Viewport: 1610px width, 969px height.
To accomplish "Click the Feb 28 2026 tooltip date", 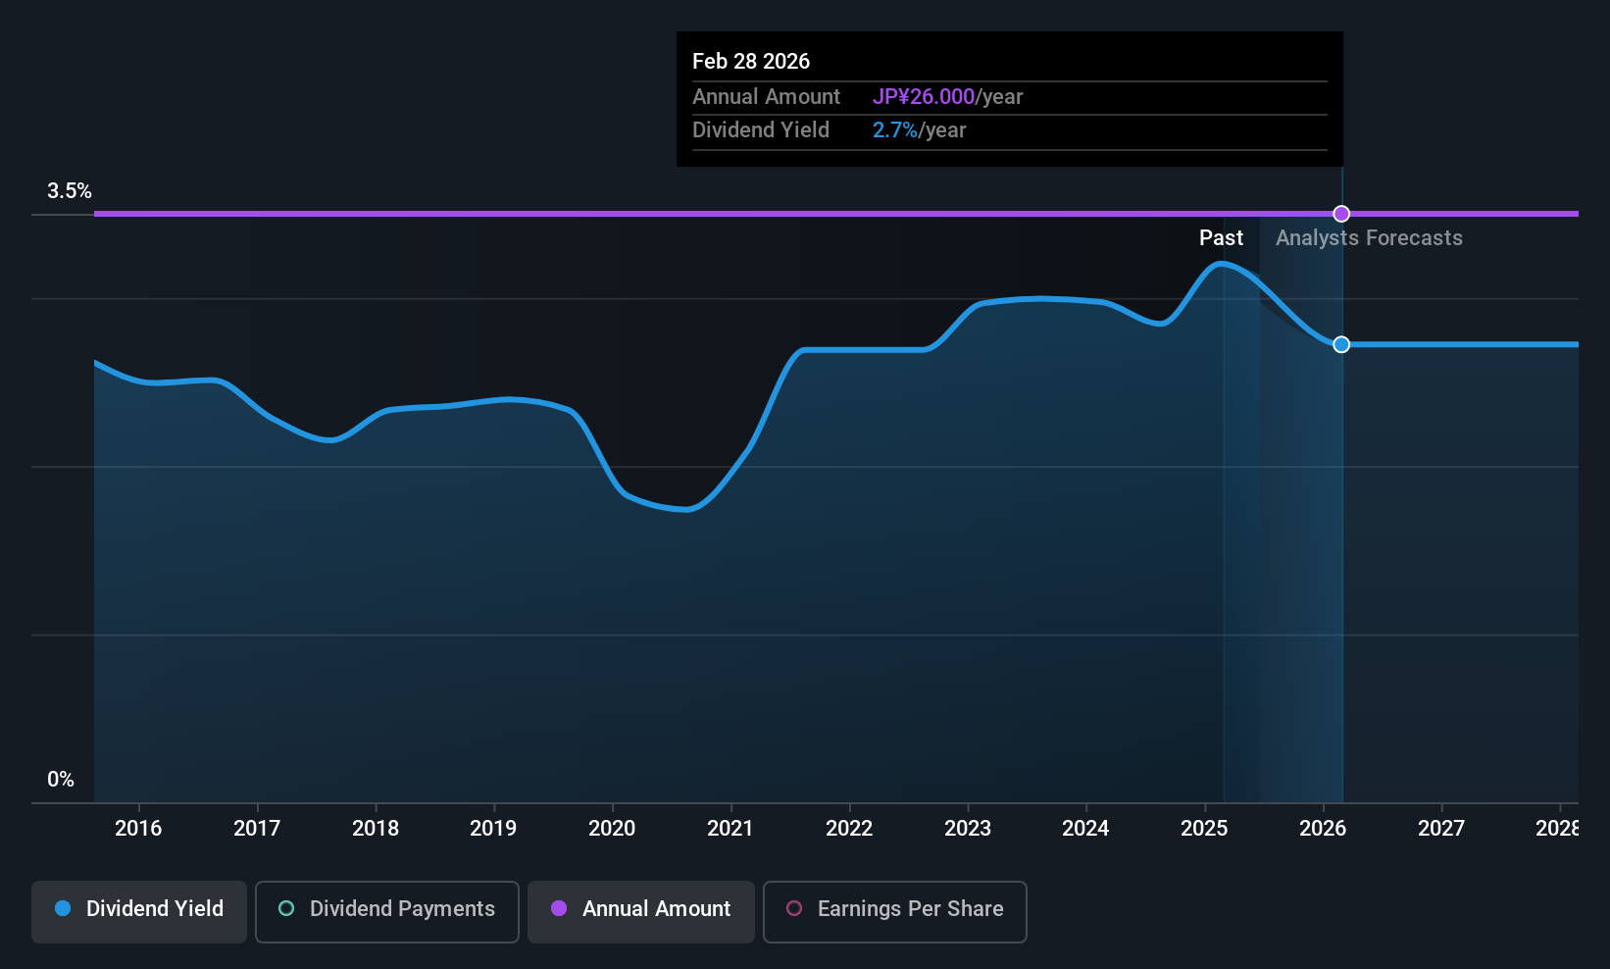I will (751, 62).
